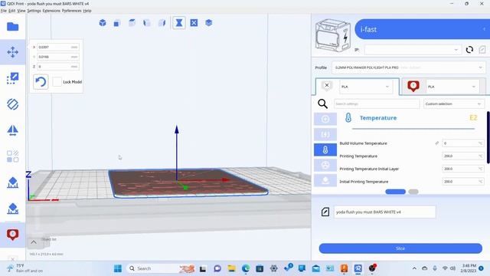Open extruder 2 PLA material dropdown
The image size is (490, 276).
click(x=452, y=87)
